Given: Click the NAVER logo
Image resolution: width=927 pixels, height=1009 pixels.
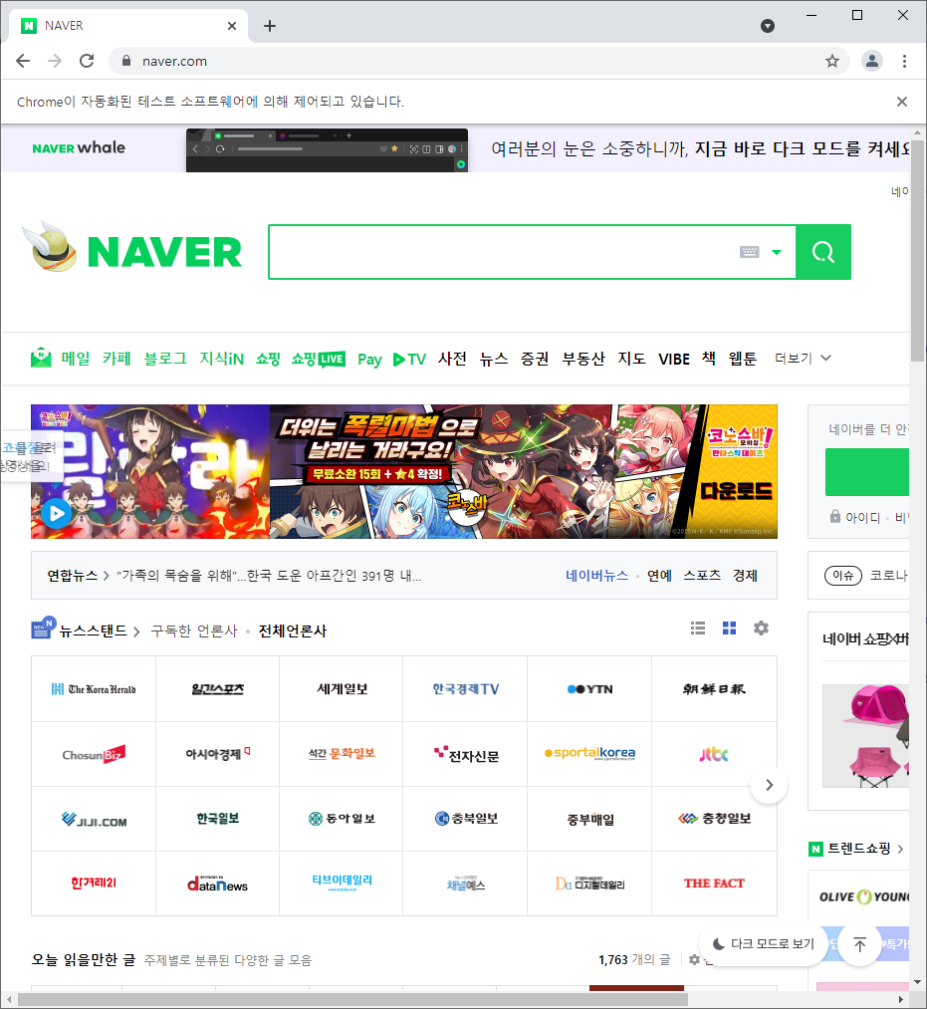Looking at the screenshot, I should pos(164,252).
